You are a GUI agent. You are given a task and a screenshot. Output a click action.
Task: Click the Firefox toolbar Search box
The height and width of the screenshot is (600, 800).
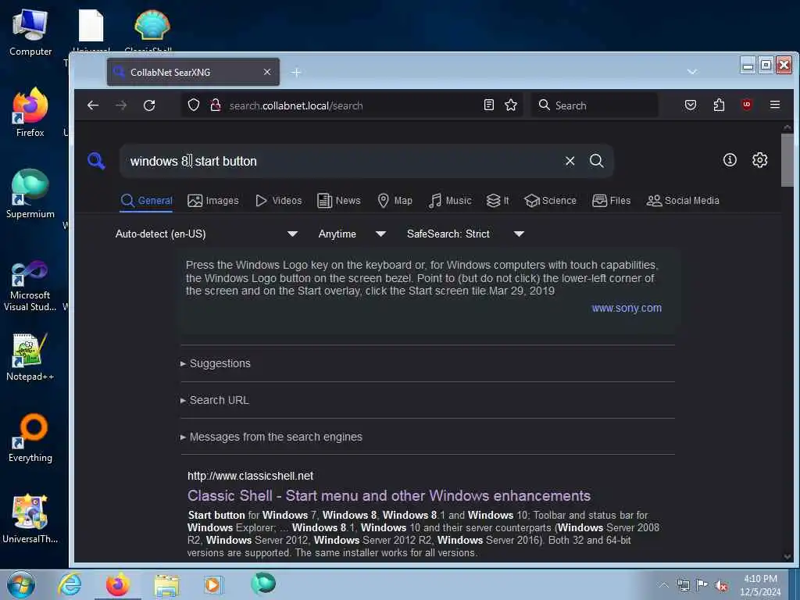pos(595,105)
